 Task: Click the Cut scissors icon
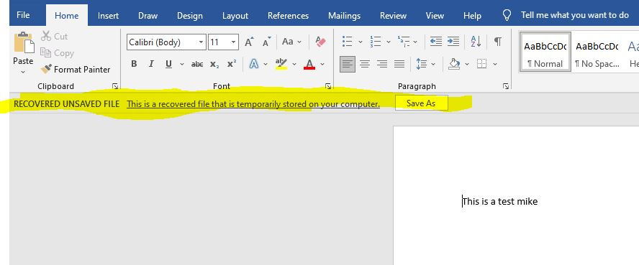(45, 36)
